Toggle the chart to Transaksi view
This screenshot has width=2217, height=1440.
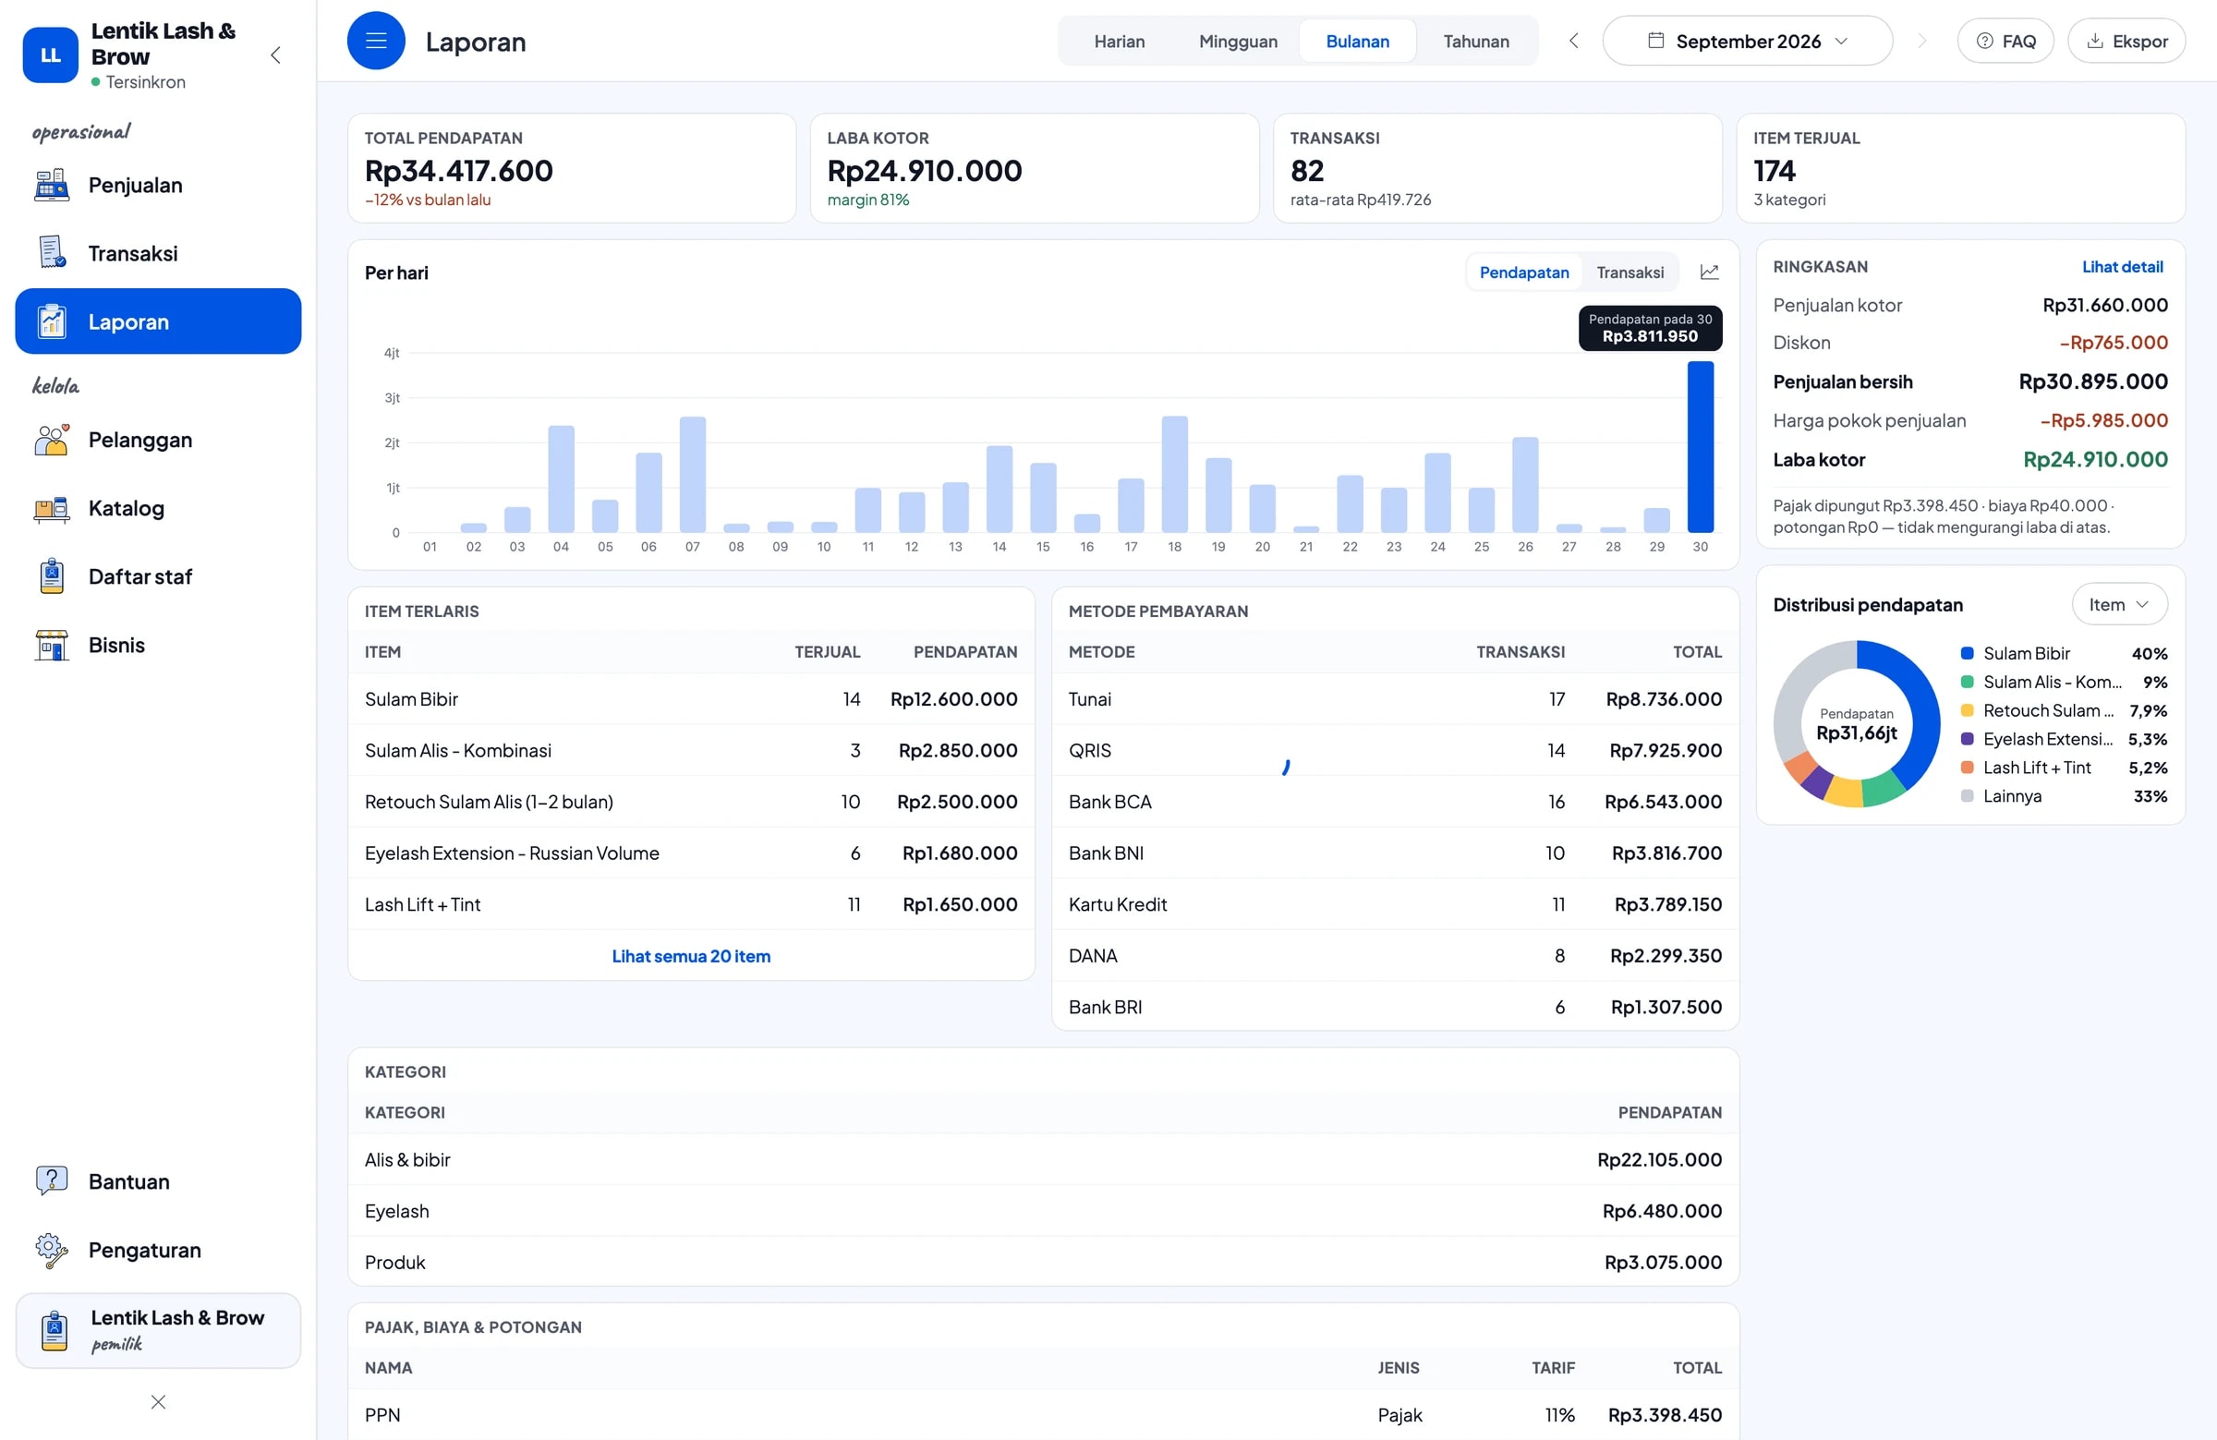tap(1629, 272)
